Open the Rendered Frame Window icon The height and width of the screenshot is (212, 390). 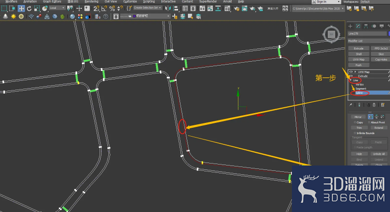pyautogui.click(x=244, y=8)
